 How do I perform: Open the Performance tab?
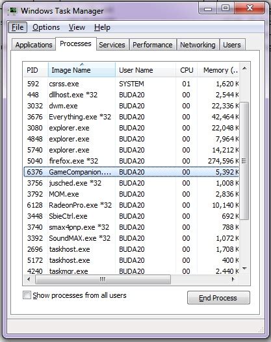click(x=153, y=45)
